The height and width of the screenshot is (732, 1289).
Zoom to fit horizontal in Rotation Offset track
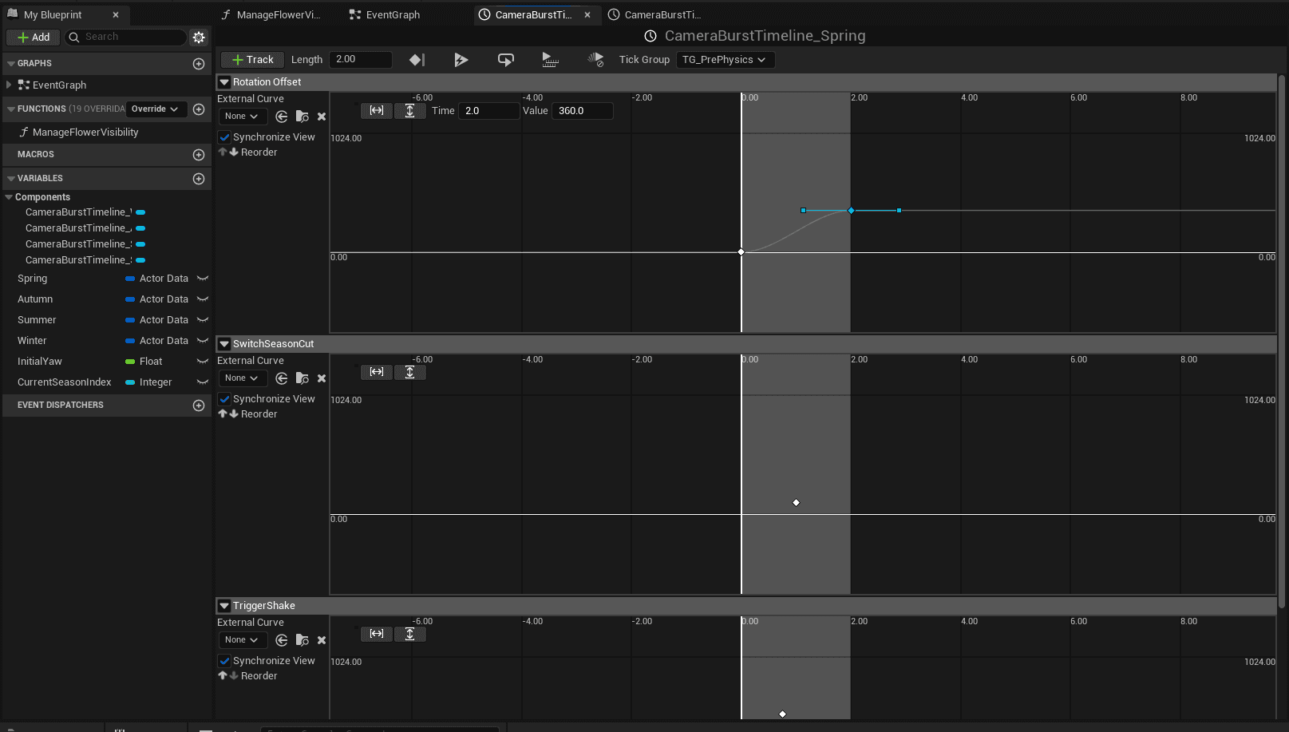(377, 111)
